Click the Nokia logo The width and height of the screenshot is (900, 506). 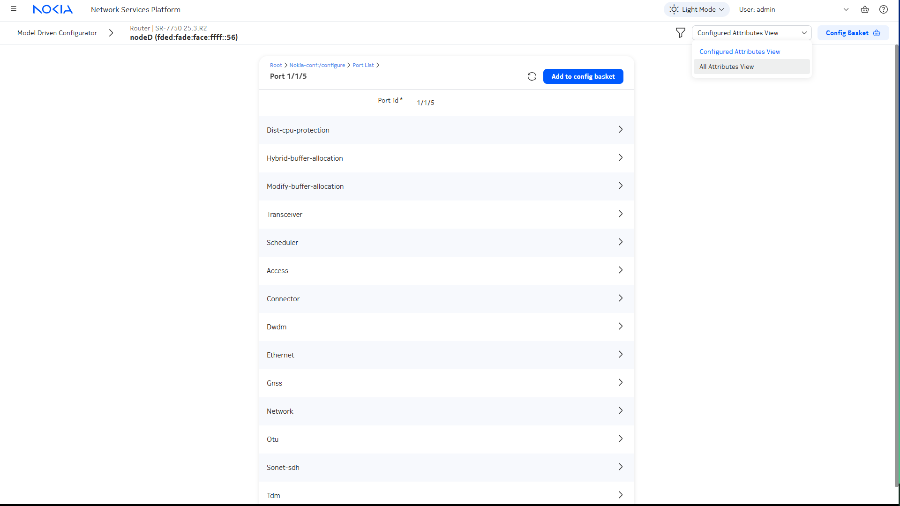tap(52, 9)
